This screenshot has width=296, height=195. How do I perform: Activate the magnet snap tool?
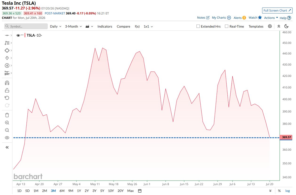click(x=7, y=83)
